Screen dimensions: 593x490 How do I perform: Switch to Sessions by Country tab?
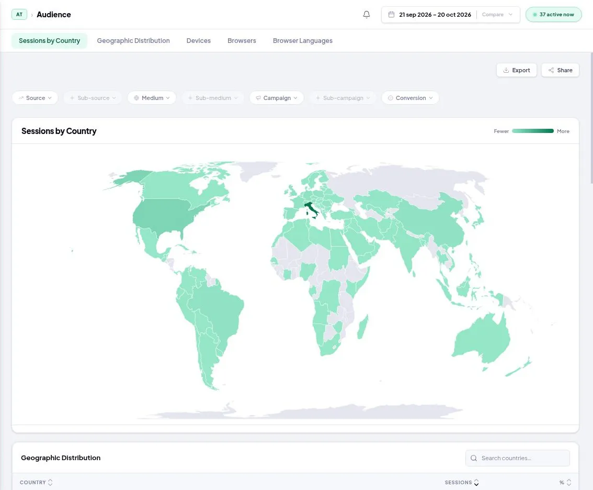click(50, 40)
